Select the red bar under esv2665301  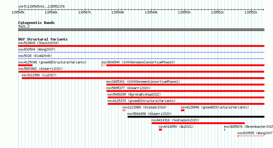pos(185,85)
